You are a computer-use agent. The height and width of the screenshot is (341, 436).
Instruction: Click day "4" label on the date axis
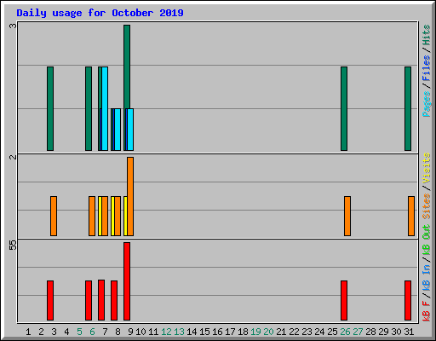pyautogui.click(x=66, y=332)
